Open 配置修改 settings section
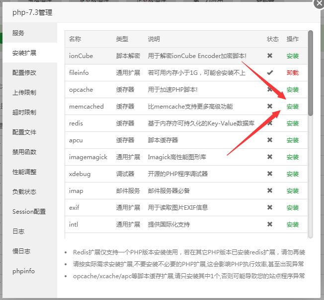 pyautogui.click(x=24, y=73)
